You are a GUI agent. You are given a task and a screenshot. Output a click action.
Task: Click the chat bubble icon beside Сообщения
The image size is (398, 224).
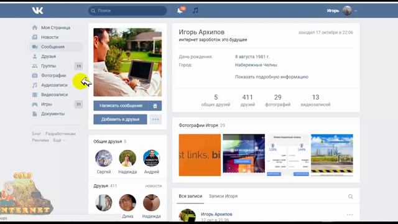[x=35, y=47]
